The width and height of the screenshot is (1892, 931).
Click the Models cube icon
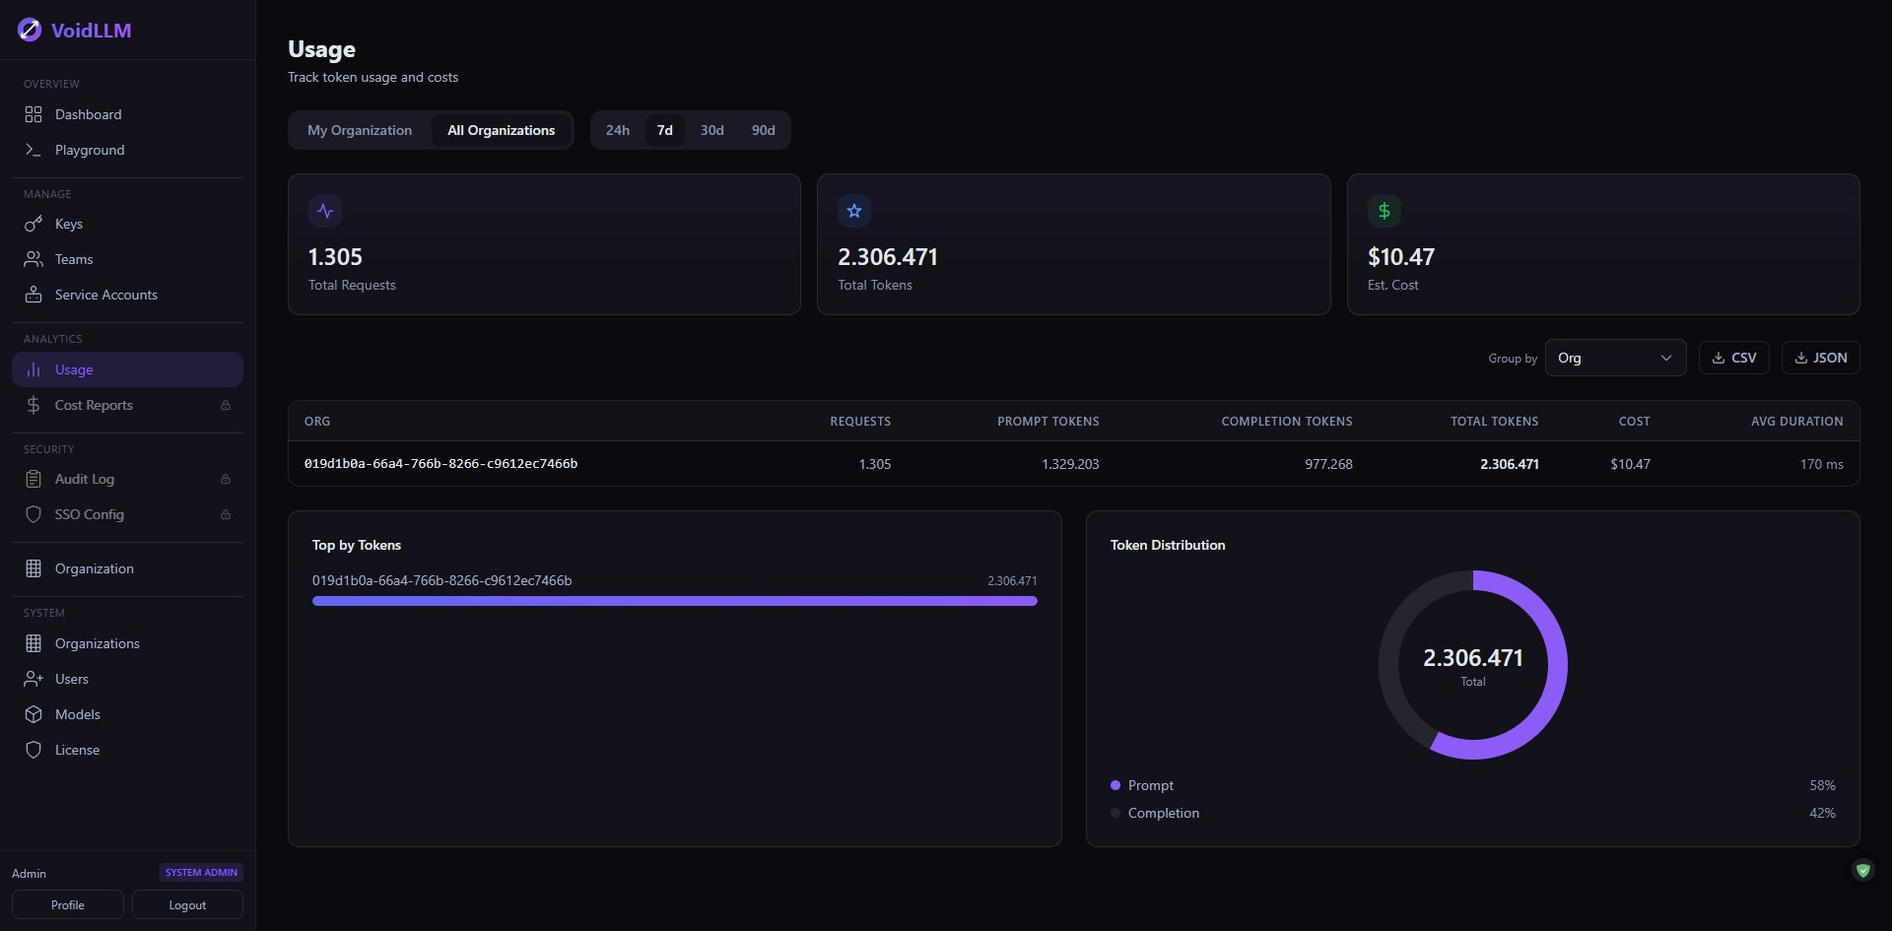34,714
